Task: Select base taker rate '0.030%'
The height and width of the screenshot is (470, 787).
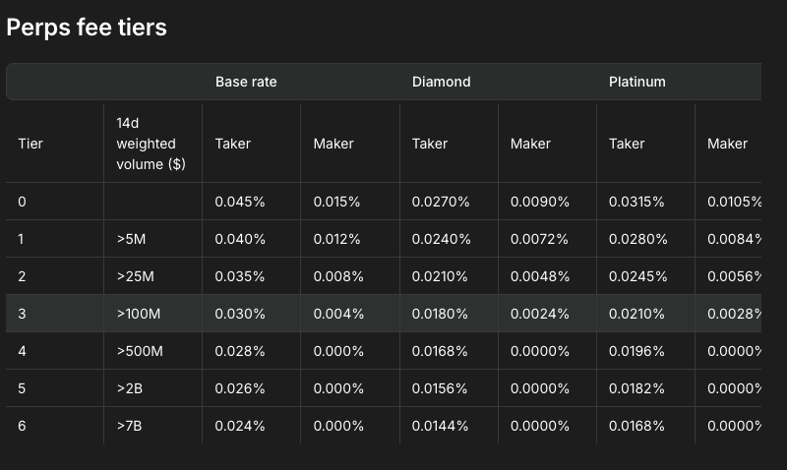Action: coord(240,314)
